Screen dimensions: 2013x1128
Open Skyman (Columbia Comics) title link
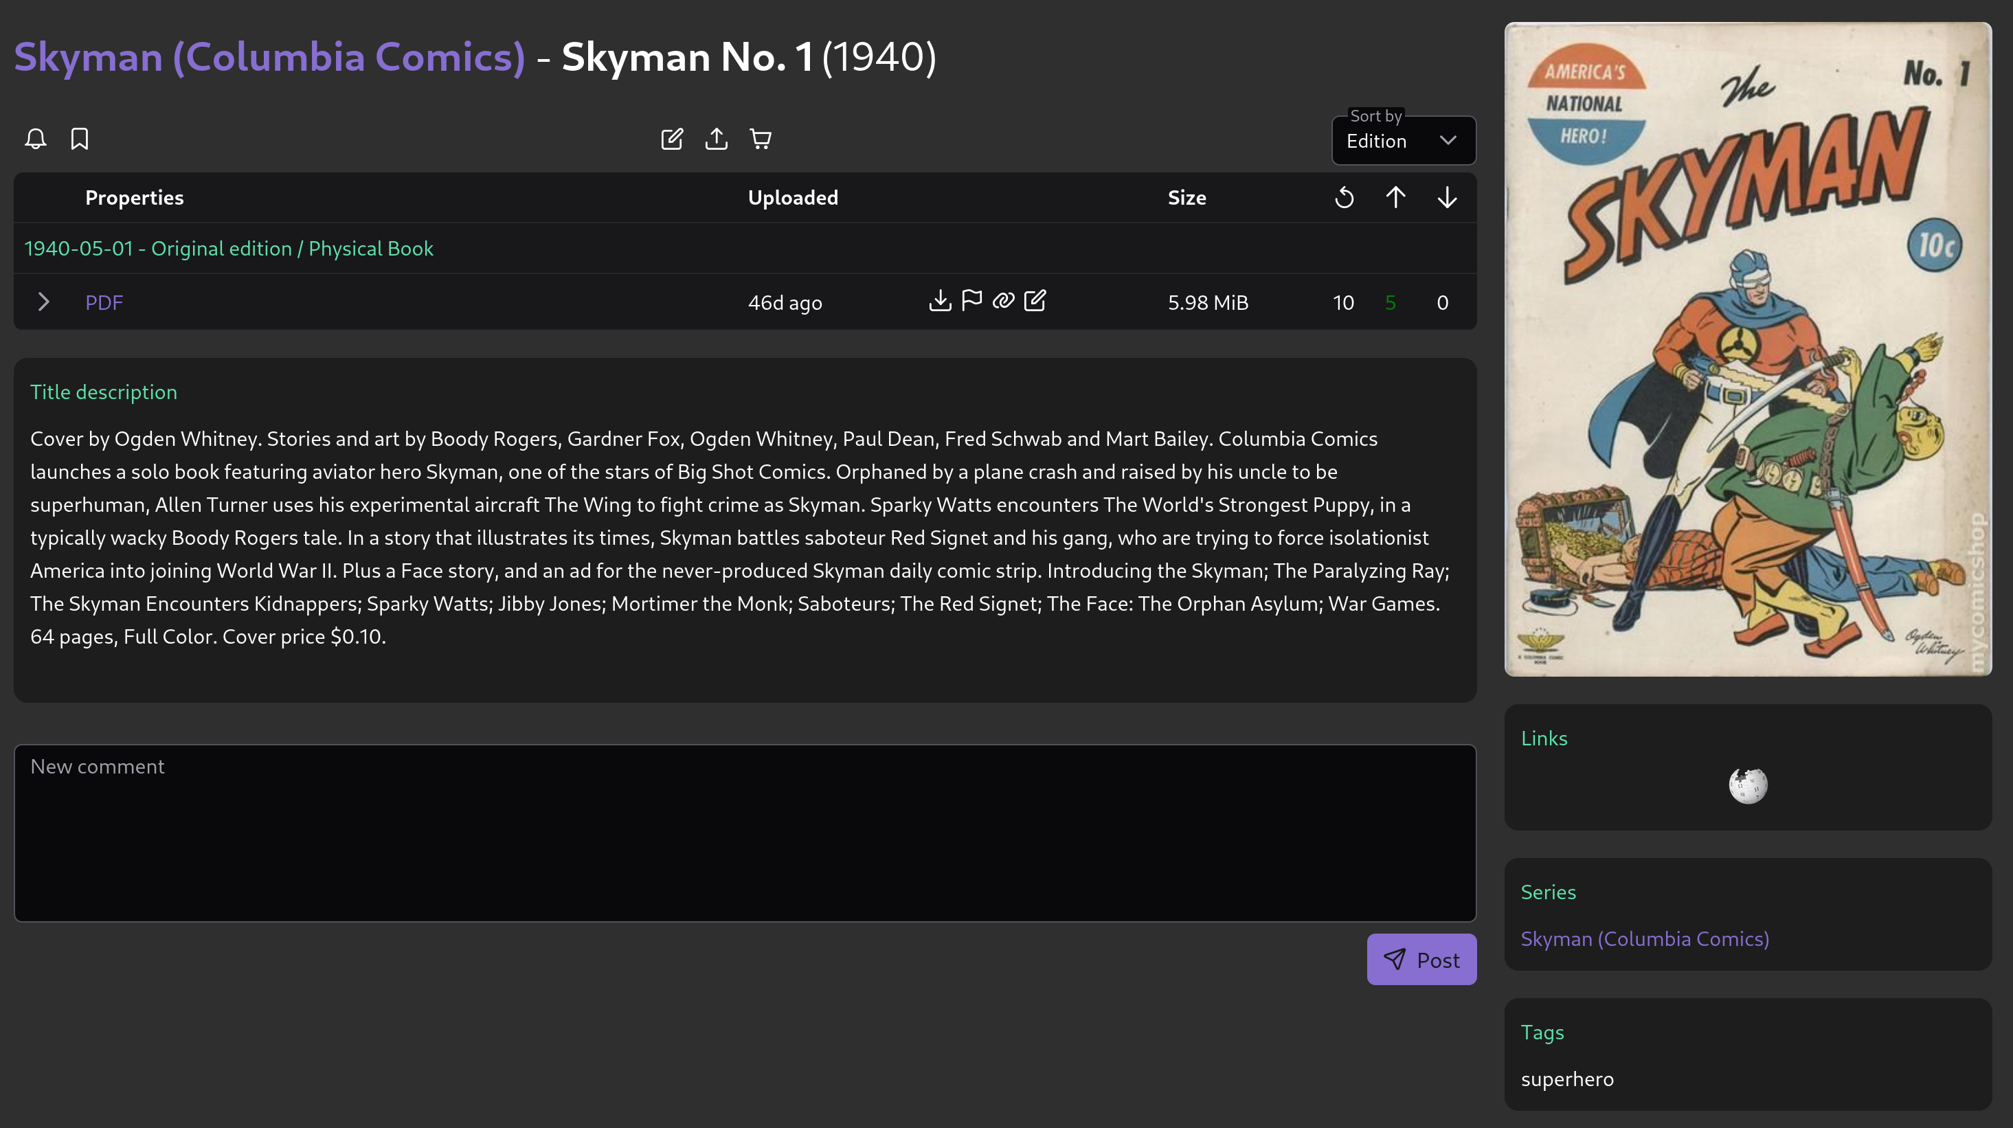[269, 57]
